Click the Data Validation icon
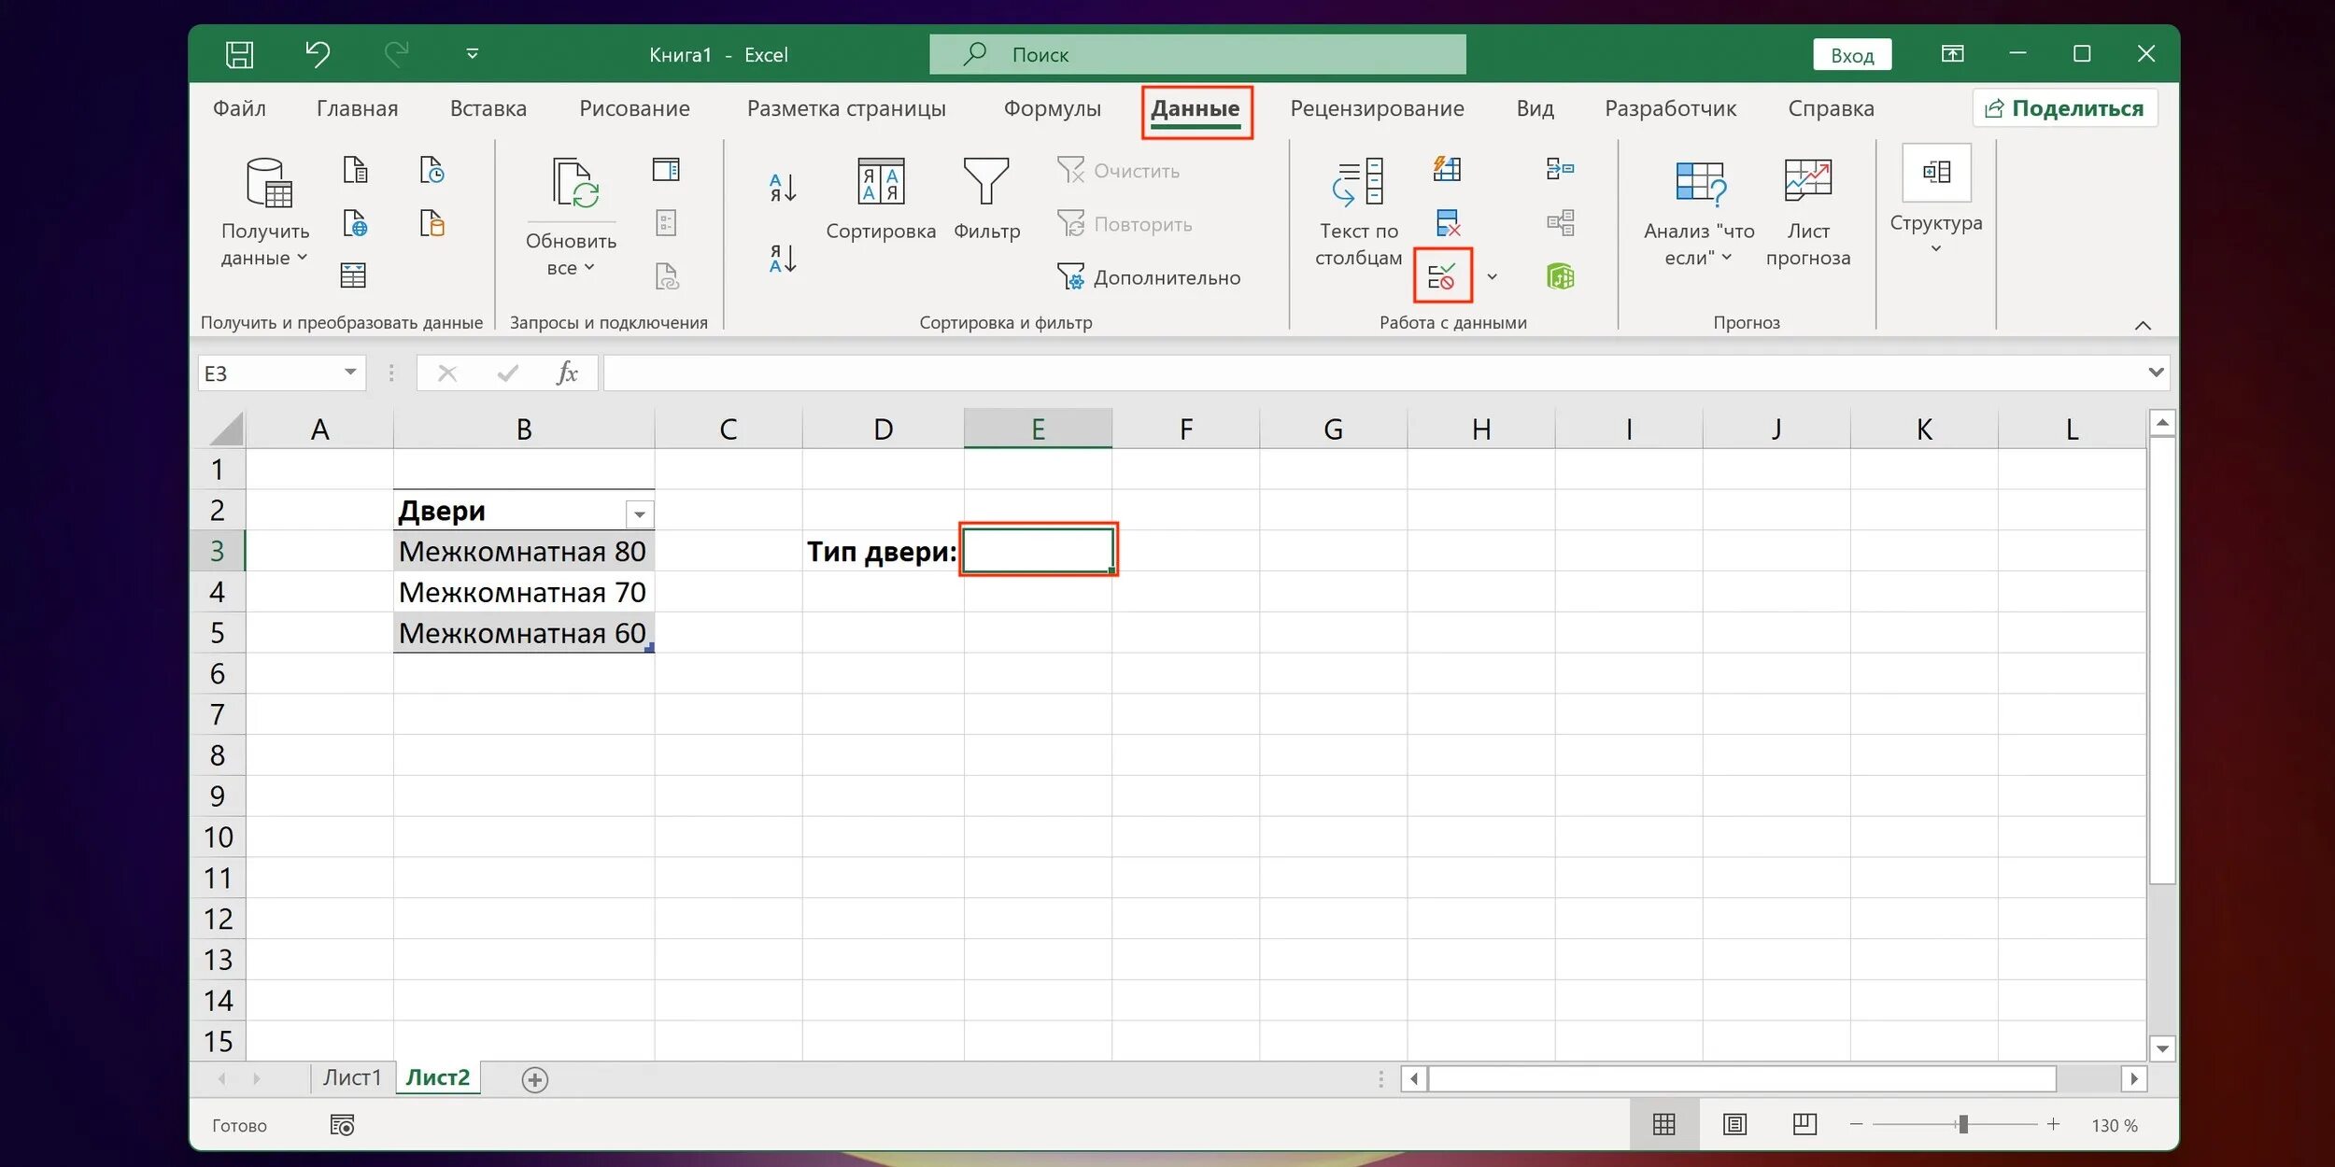This screenshot has width=2335, height=1167. [1441, 276]
